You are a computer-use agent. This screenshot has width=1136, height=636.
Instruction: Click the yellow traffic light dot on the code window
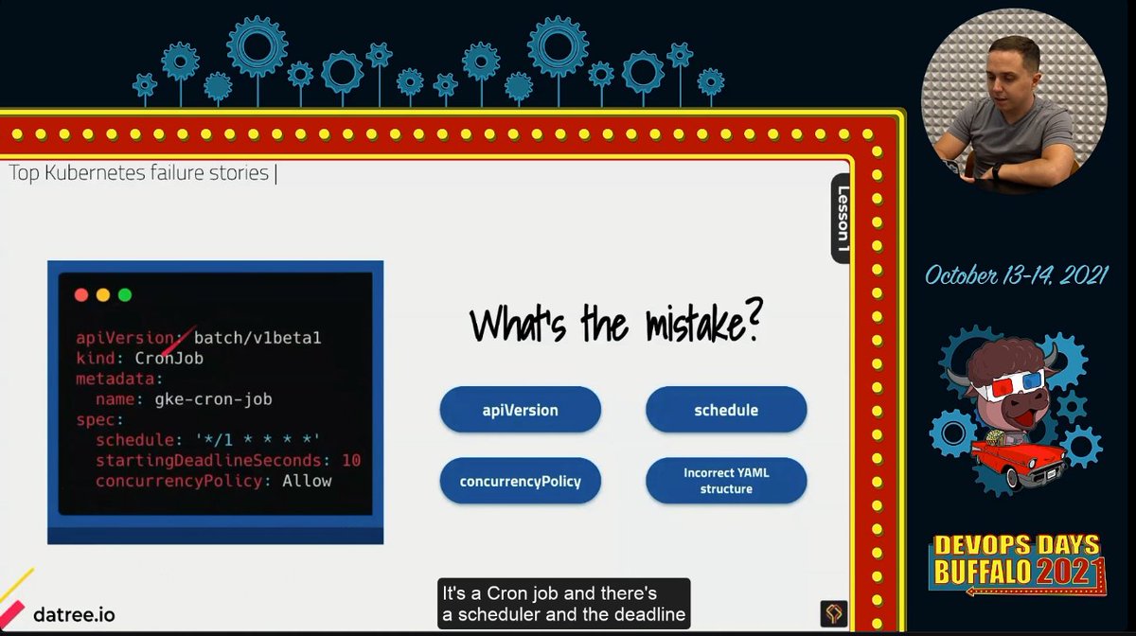(x=100, y=294)
